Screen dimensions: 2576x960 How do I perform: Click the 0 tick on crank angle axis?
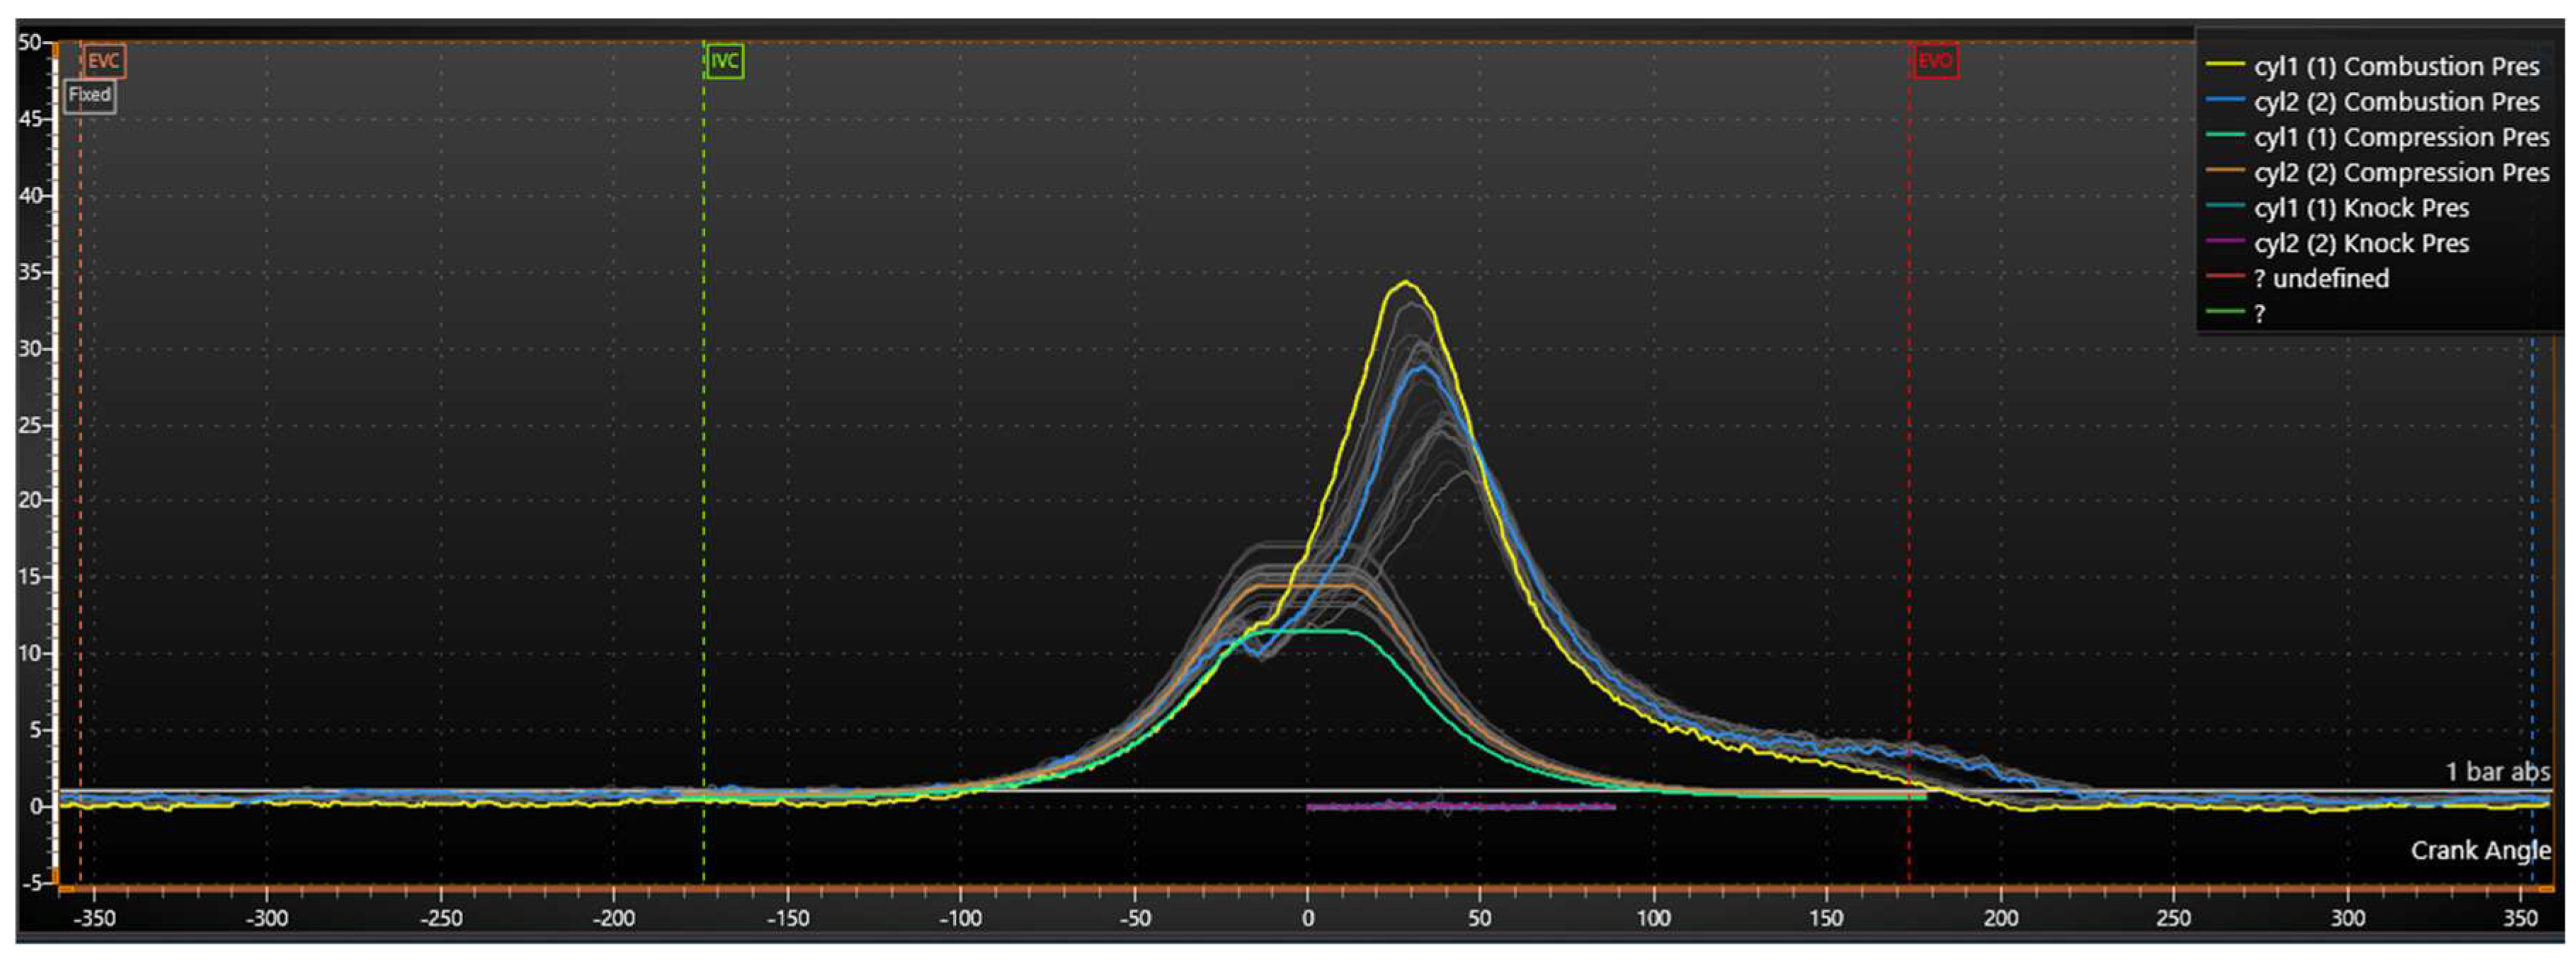tap(1307, 918)
